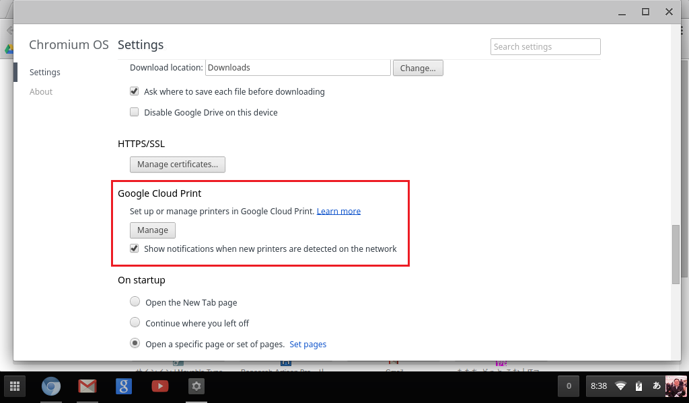This screenshot has width=689, height=403.
Task: Open the Learn more link
Action: pyautogui.click(x=339, y=212)
